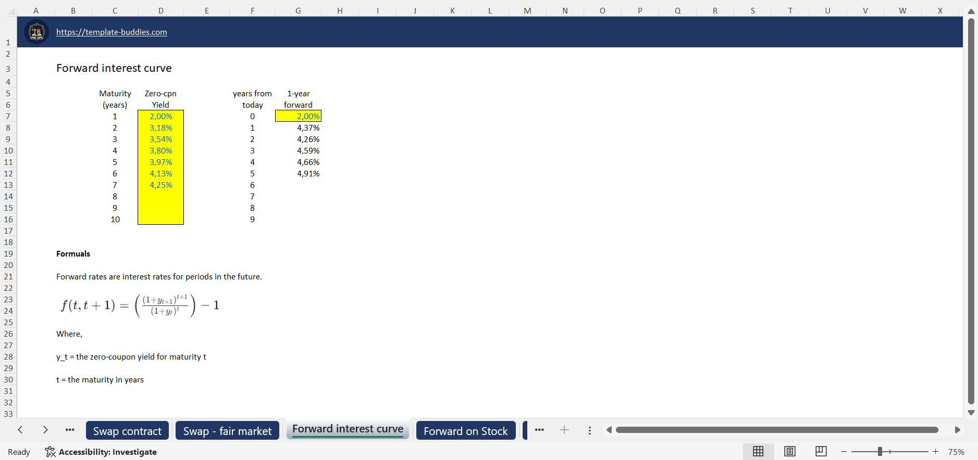The height and width of the screenshot is (460, 978).
Task: Click the Template Buddies logo image
Action: pyautogui.click(x=36, y=32)
